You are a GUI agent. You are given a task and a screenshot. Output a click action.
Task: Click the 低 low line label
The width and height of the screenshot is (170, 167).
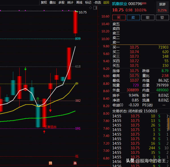(x=77, y=156)
